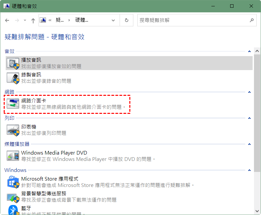Click the 疑... breadcrumb segment
Screen dimensions: 261x215
(60, 20)
